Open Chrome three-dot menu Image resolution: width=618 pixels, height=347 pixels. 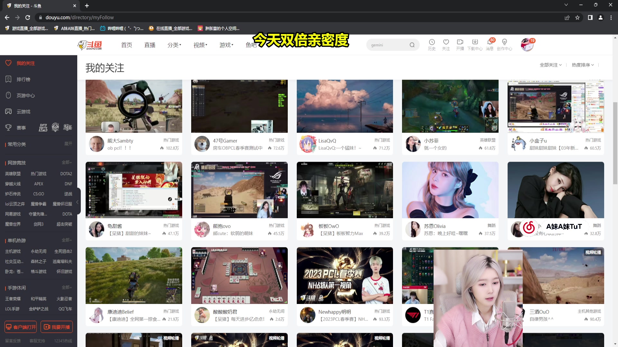(611, 17)
